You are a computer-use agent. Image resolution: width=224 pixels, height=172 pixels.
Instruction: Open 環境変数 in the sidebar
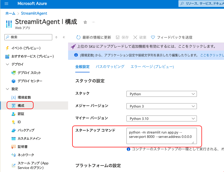point(24,97)
